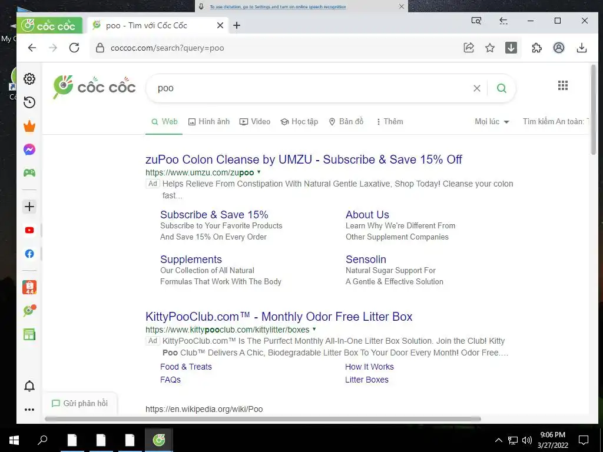
Task: Open the FAQs sitelink
Action: coord(170,380)
